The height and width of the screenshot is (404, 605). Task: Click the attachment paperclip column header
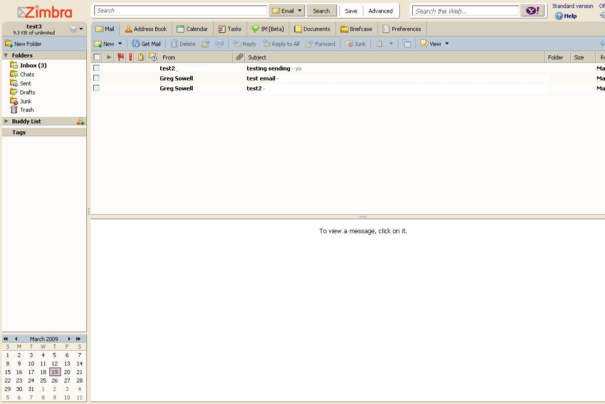point(240,57)
